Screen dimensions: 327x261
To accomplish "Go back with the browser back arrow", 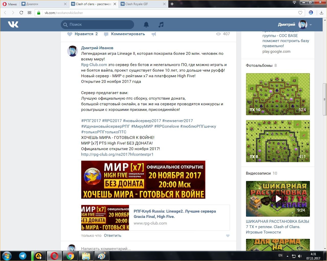I will tap(5, 13).
